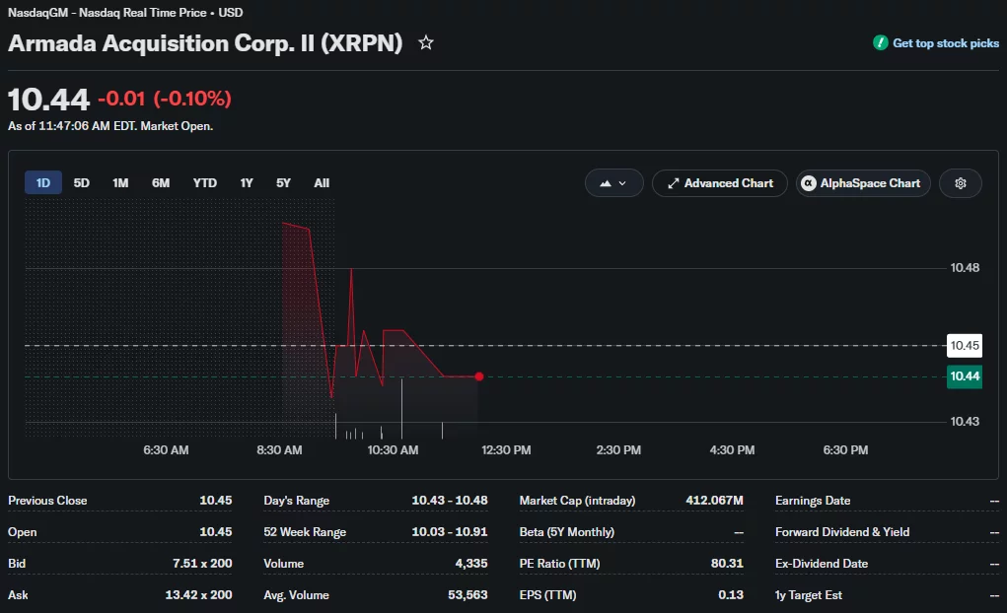Screen dimensions: 1007x613
Task: Switch chart to 1M range
Action: [x=120, y=183]
